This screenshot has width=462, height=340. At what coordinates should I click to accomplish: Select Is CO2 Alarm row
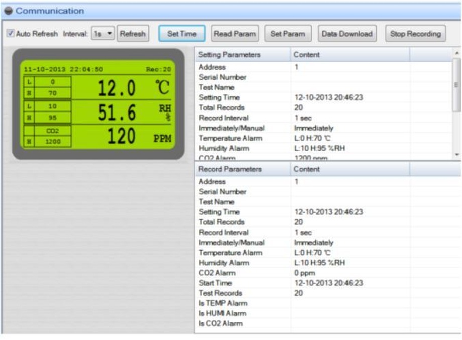click(328, 323)
